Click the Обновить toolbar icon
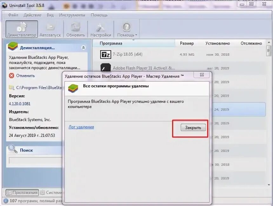The image size is (273, 206). (76, 29)
